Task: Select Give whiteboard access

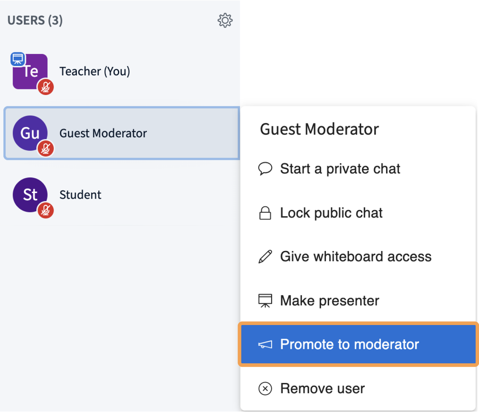Action: (x=355, y=257)
